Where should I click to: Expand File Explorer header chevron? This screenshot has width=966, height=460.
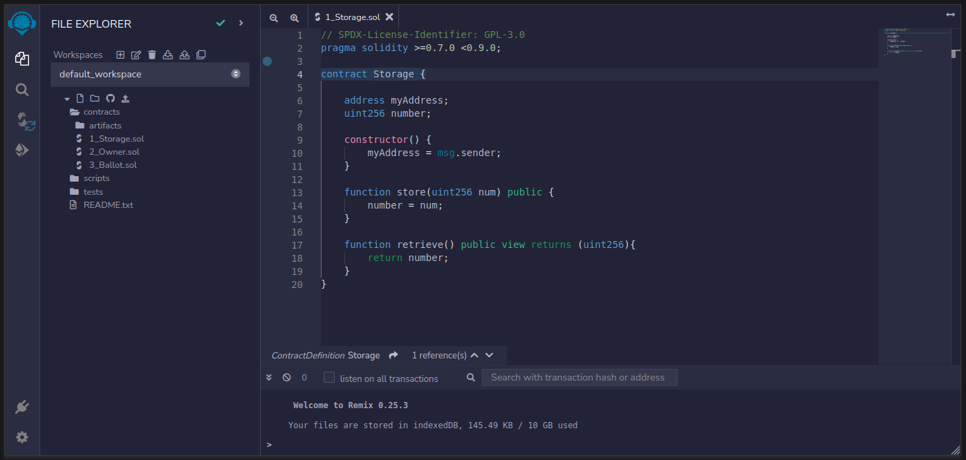pos(241,23)
